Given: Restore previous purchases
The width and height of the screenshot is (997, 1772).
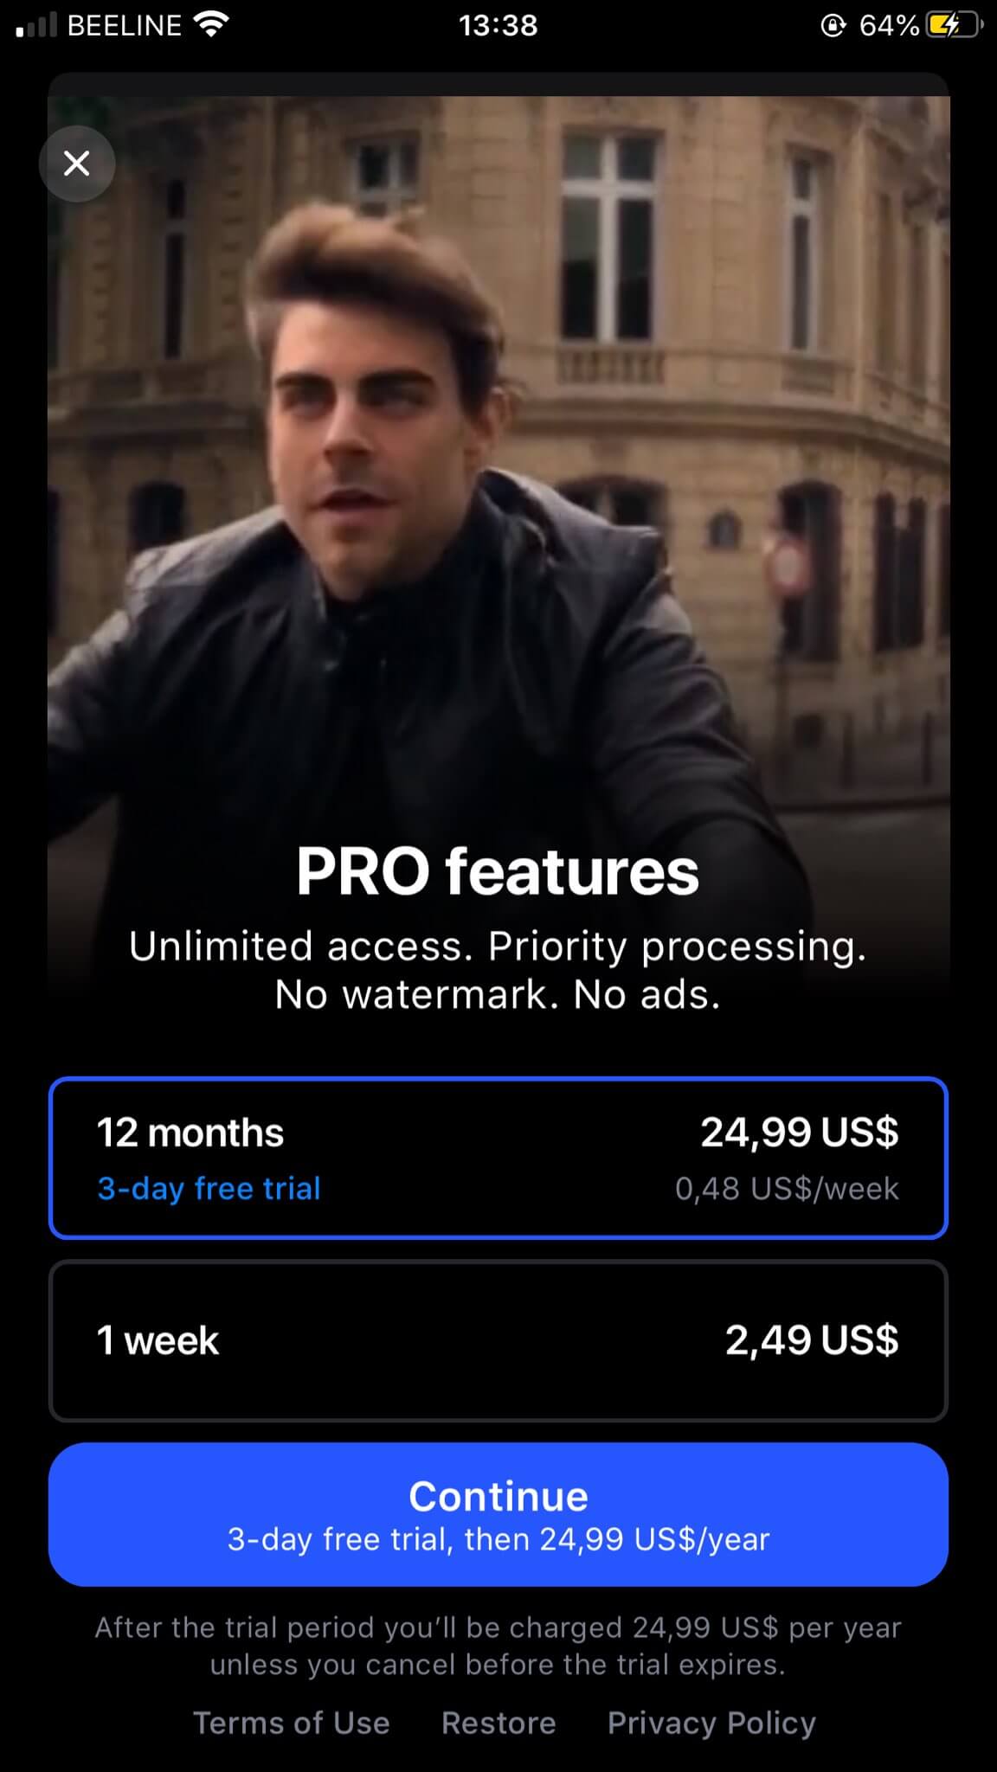Looking at the screenshot, I should (x=498, y=1723).
